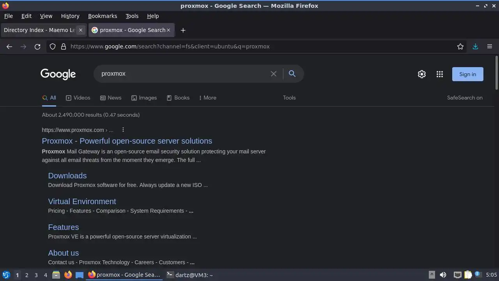Open the Downloads sitelink
This screenshot has height=281, width=499.
(67, 176)
